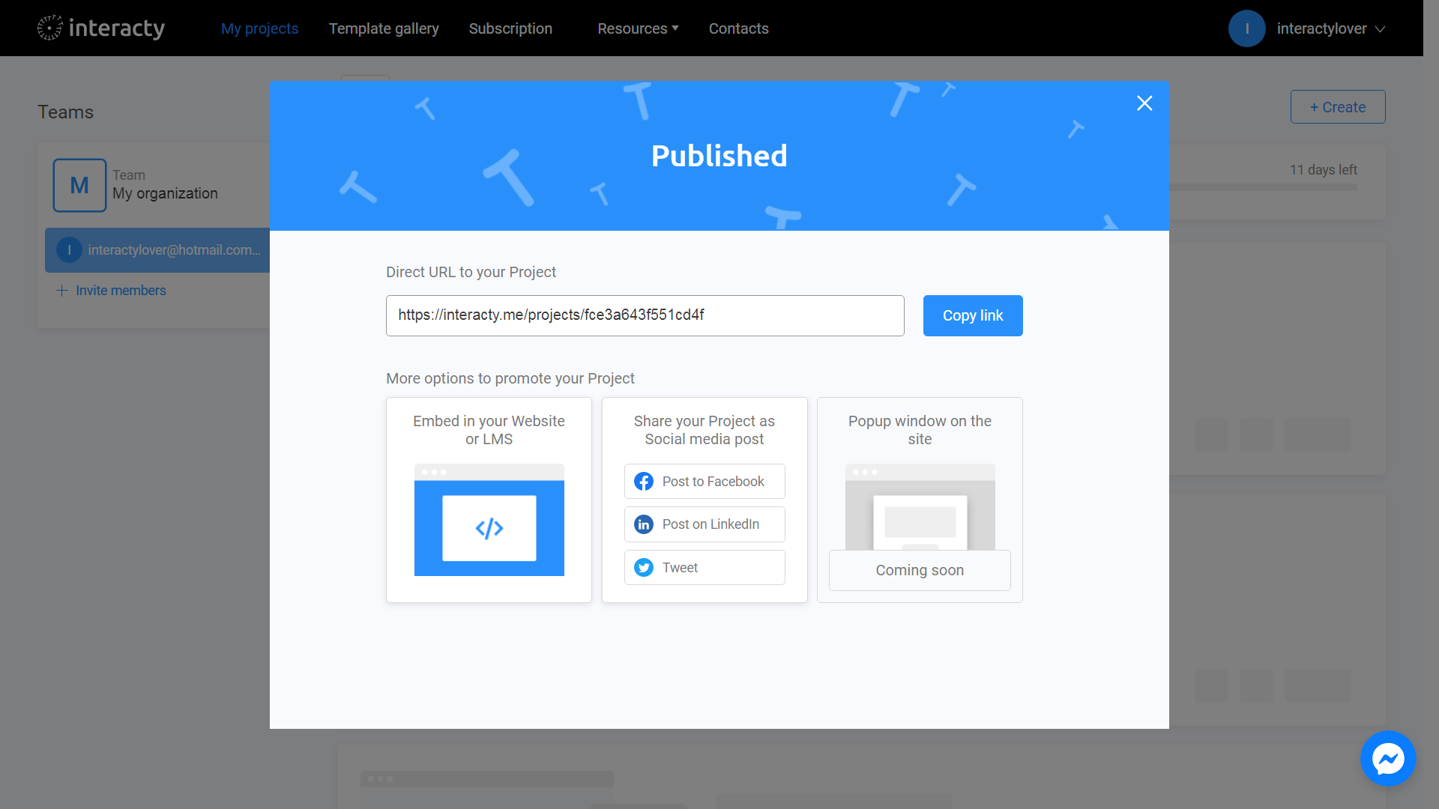Click Copy link button for project URL
The height and width of the screenshot is (809, 1439).
pyautogui.click(x=973, y=315)
